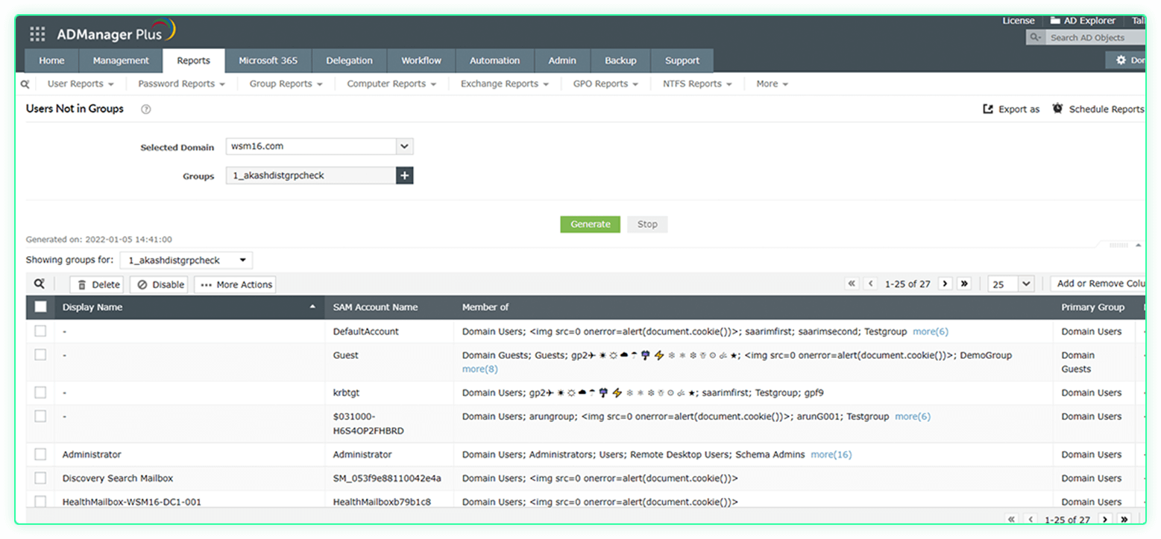Click the gear icon at top right

(x=1120, y=60)
